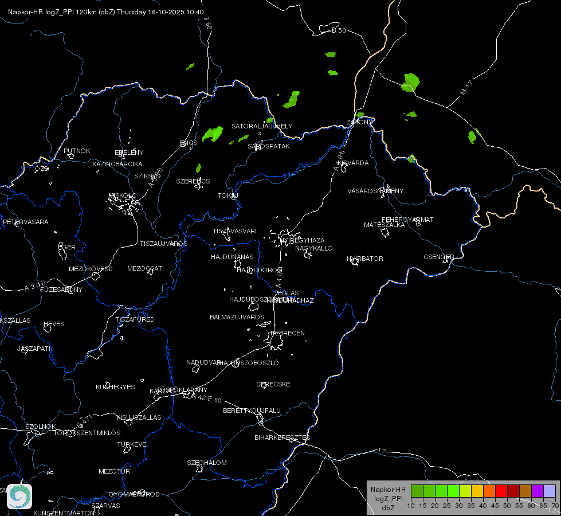Click the FÜZESABONY label
The width and height of the screenshot is (561, 516).
point(61,290)
